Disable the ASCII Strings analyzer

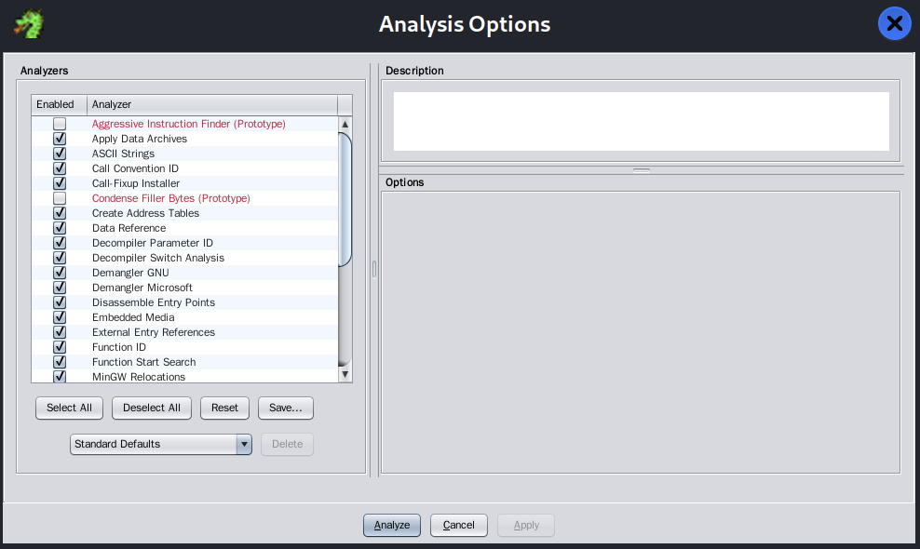click(x=60, y=154)
